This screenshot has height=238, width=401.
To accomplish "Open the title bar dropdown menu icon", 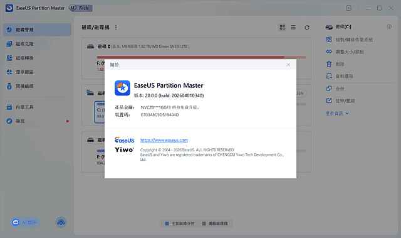I will (x=348, y=8).
